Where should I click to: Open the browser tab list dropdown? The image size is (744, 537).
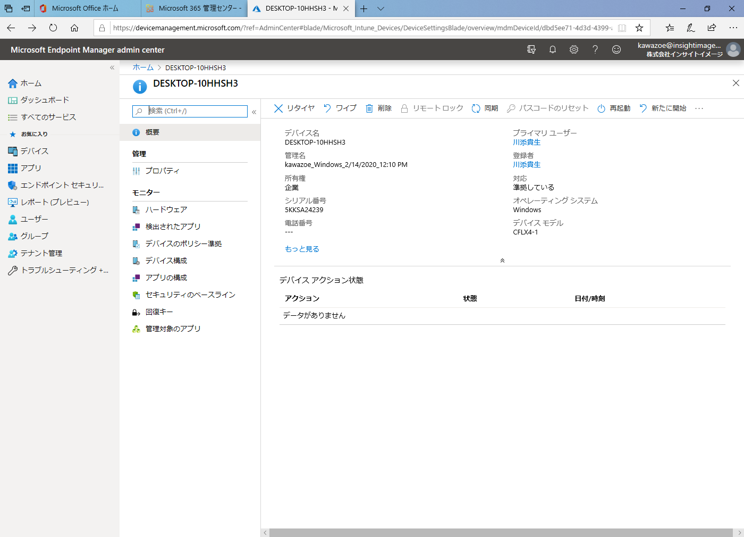coord(381,9)
